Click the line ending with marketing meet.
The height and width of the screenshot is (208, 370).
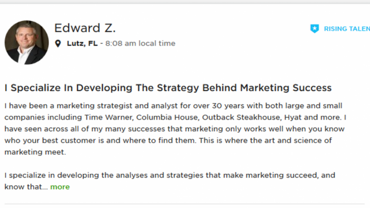click(35, 152)
